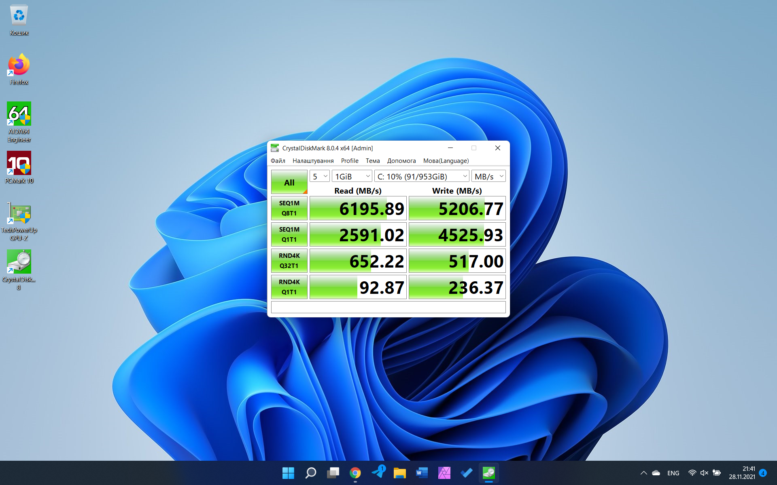
Task: Open Microsoft Word from the taskbar
Action: [422, 473]
